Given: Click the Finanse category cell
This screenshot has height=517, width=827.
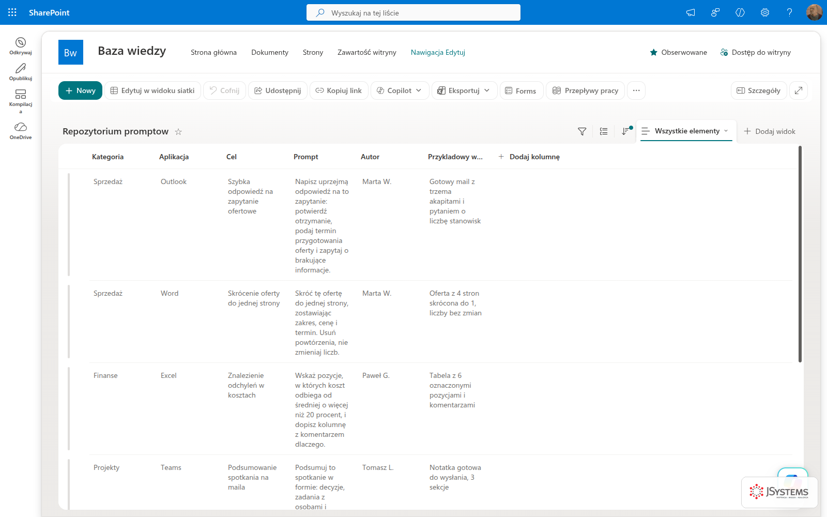Looking at the screenshot, I should click(105, 375).
